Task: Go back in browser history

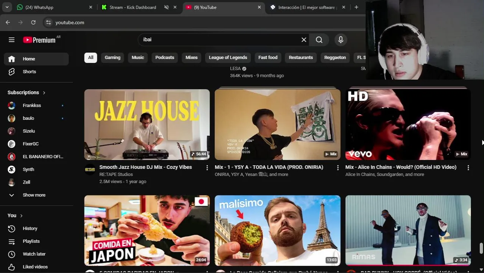Action: point(8,22)
